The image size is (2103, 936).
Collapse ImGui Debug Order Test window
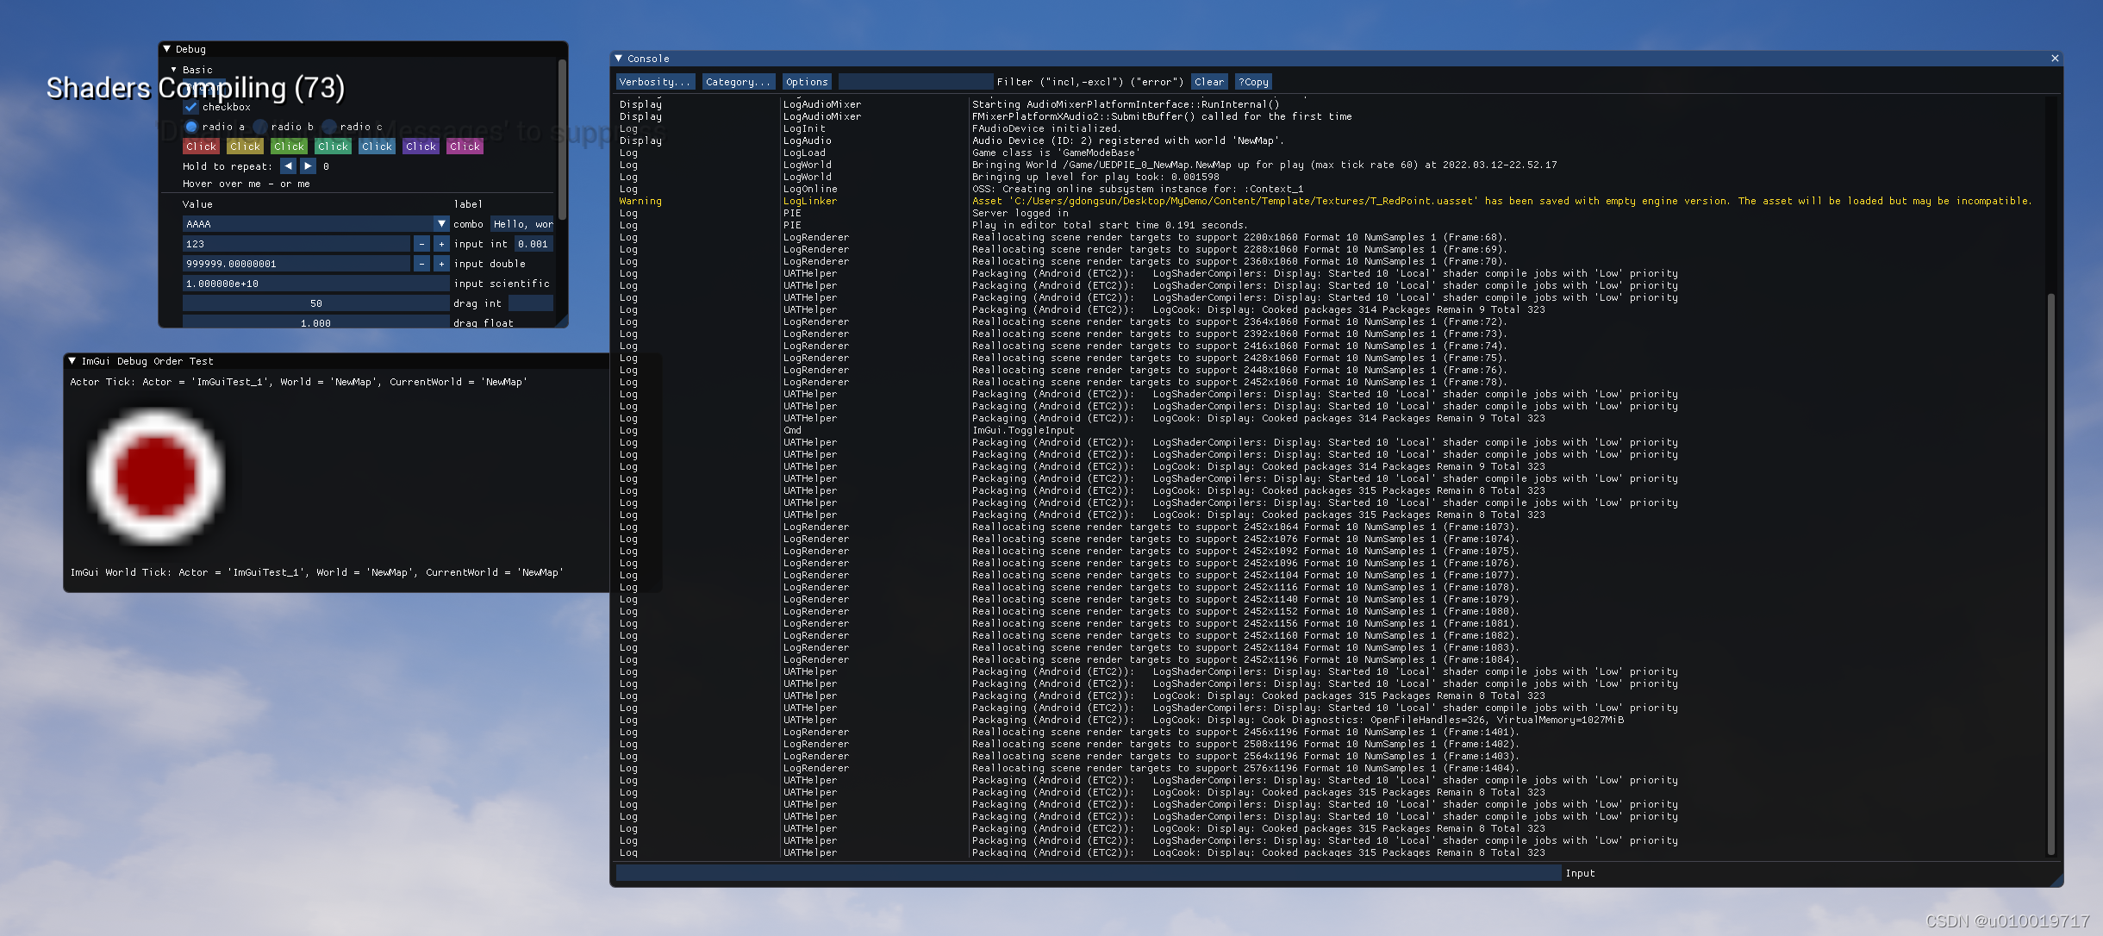tap(72, 361)
